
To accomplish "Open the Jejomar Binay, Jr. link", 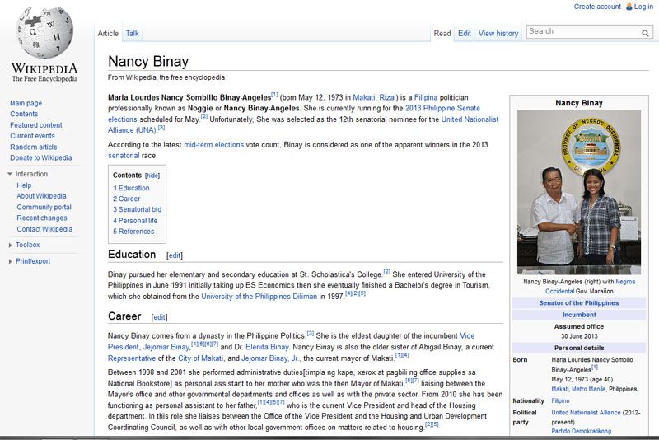I will point(270,358).
